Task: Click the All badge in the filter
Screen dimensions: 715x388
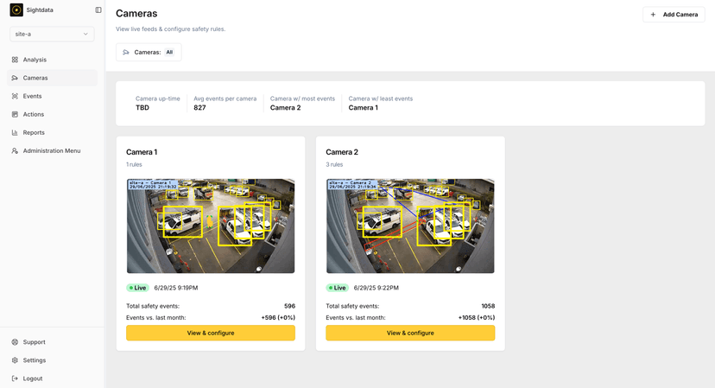Action: [x=169, y=53]
